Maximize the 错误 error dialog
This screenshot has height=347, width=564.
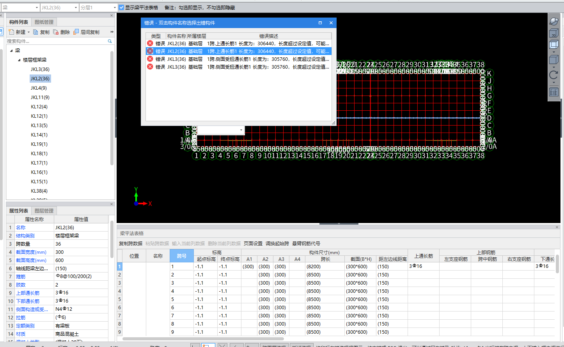(320, 23)
